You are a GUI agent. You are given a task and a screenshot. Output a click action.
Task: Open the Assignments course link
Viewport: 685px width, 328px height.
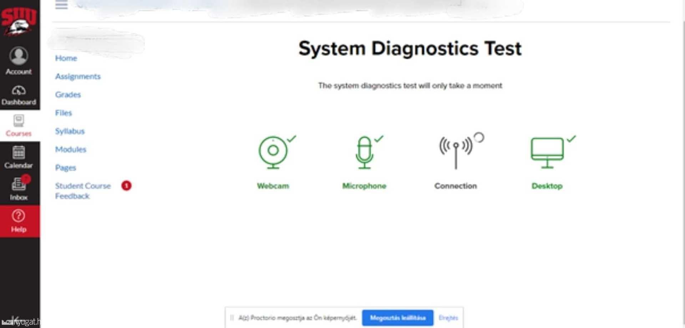pos(78,76)
